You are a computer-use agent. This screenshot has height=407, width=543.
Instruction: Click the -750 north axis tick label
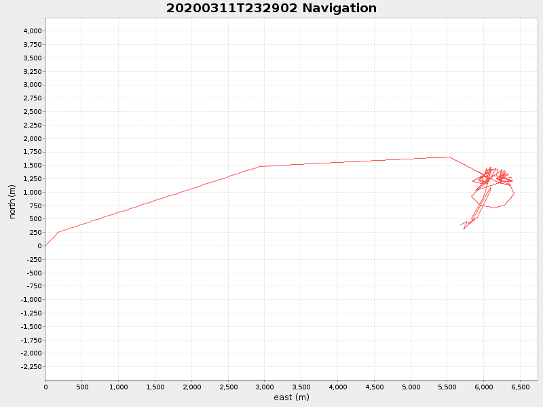(35, 286)
